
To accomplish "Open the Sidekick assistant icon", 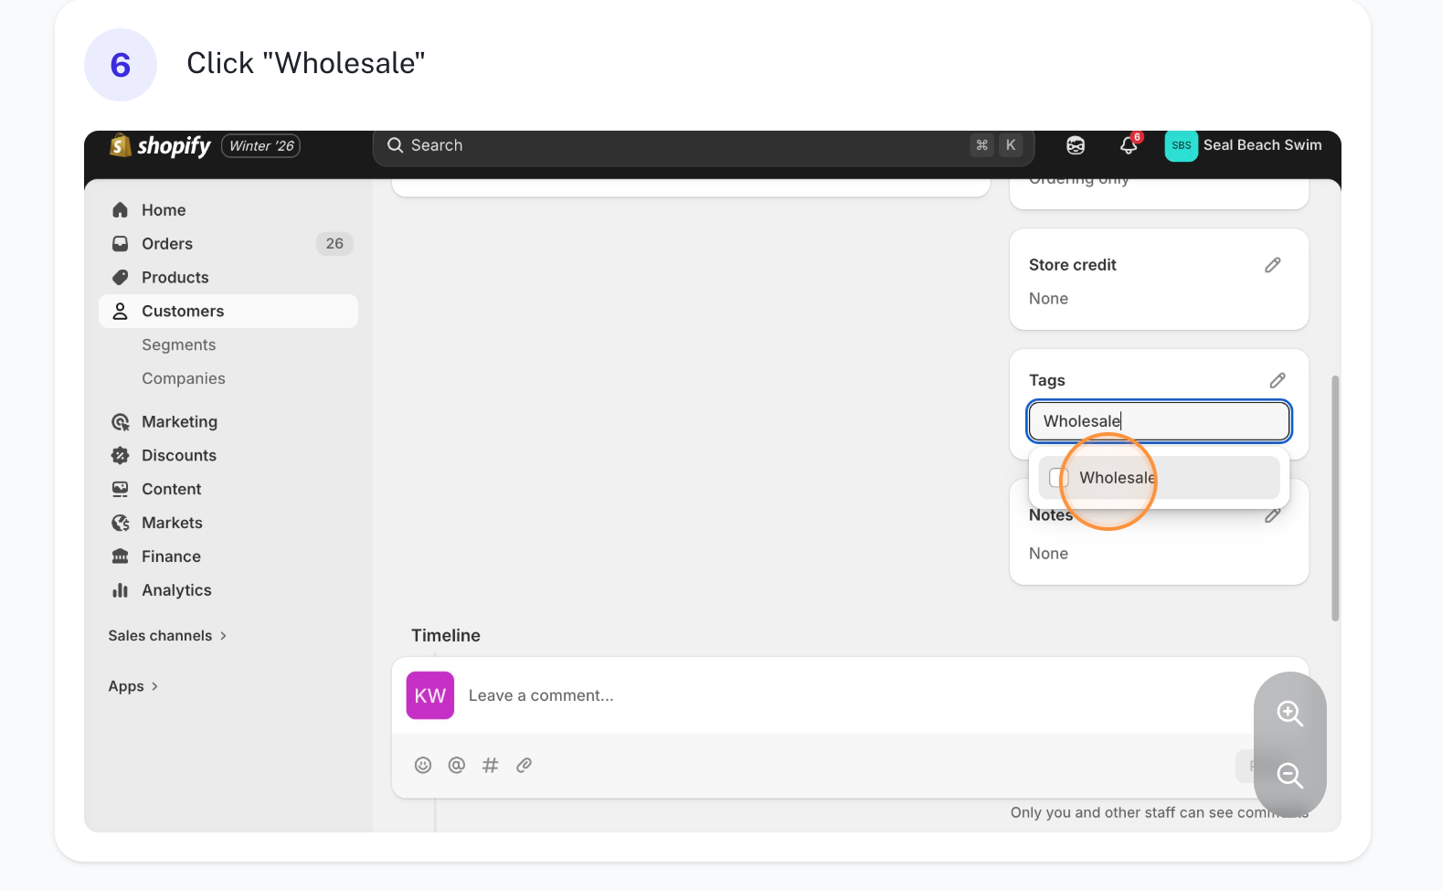I will click(1076, 146).
